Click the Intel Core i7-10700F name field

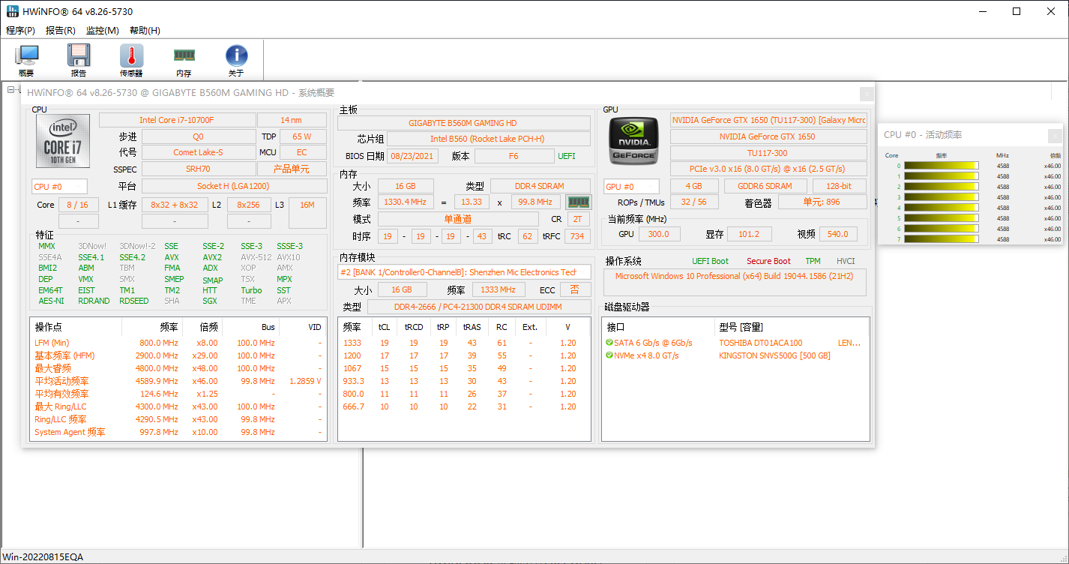pos(176,120)
